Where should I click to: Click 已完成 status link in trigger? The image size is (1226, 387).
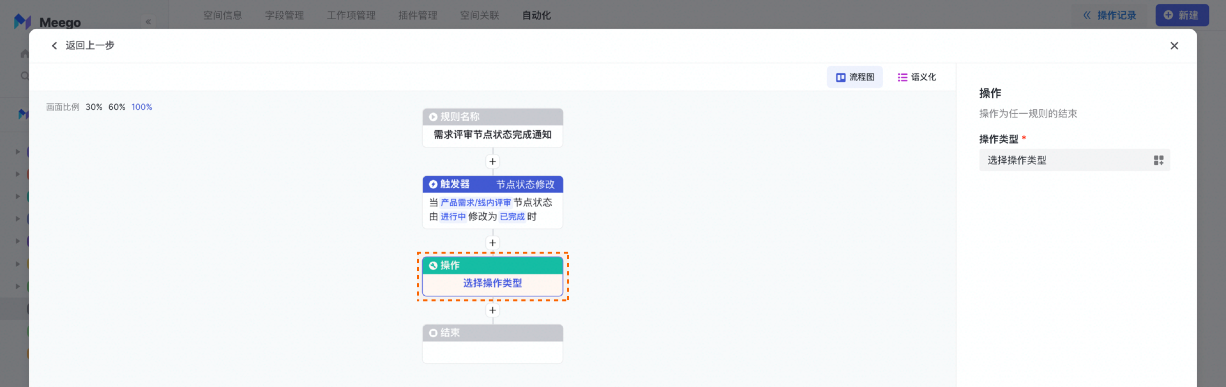point(512,217)
